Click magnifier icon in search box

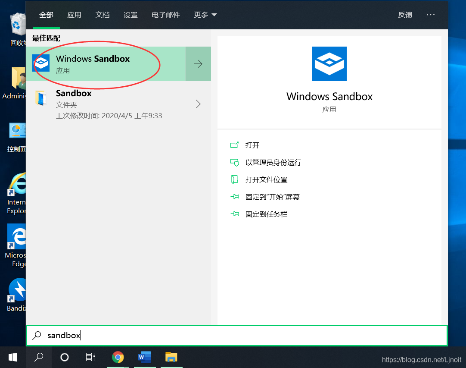37,336
